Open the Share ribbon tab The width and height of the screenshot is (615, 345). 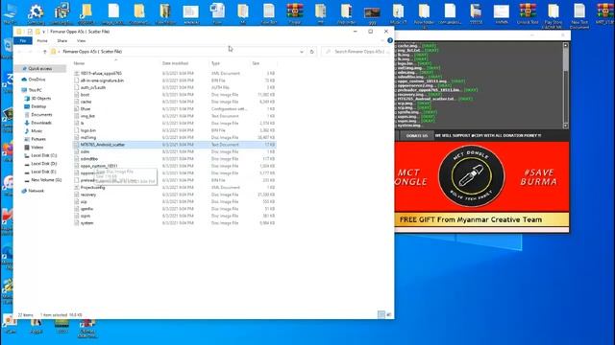pos(61,40)
